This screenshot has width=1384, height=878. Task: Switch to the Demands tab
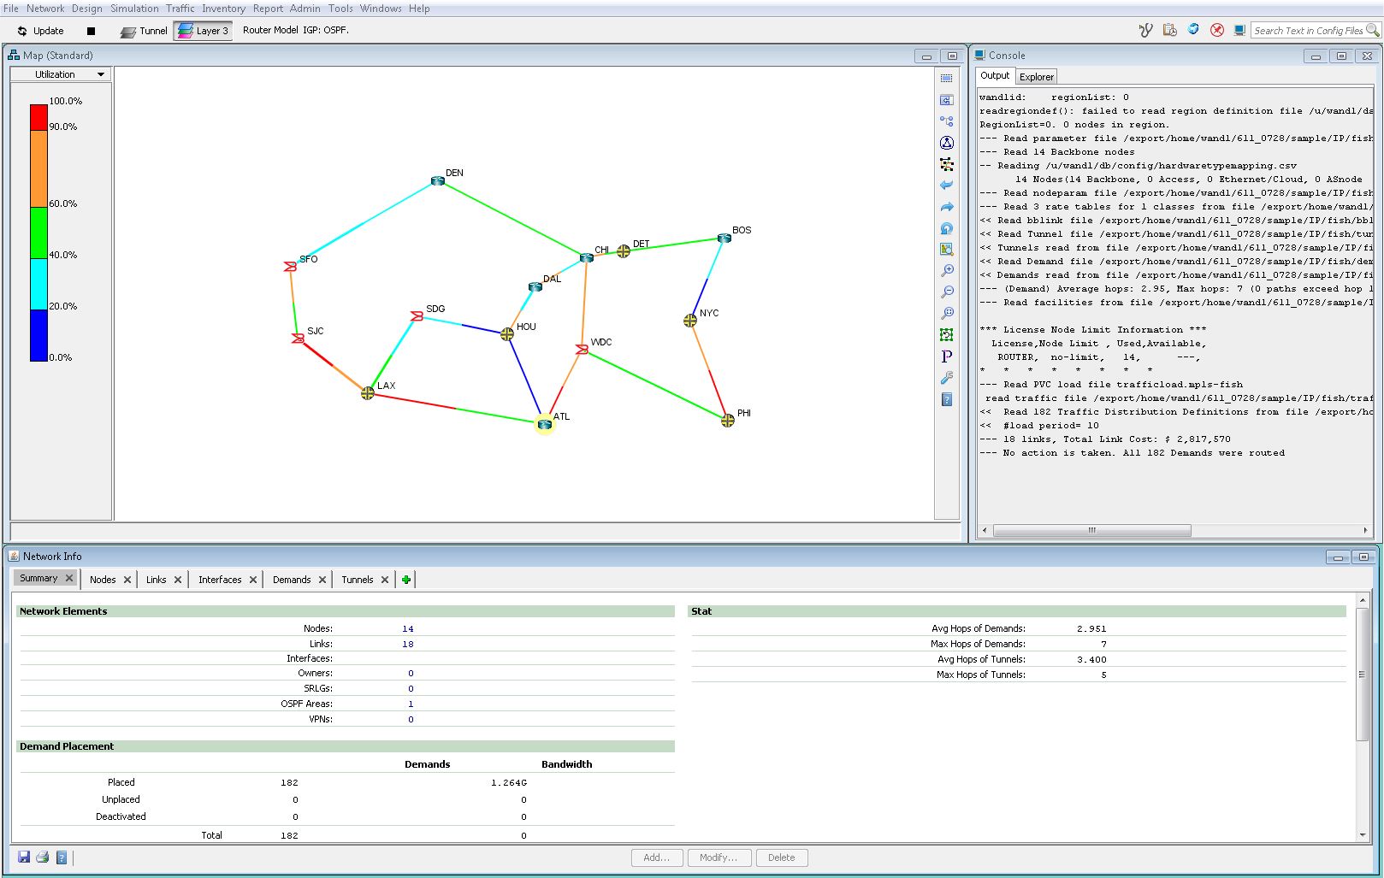(x=292, y=580)
